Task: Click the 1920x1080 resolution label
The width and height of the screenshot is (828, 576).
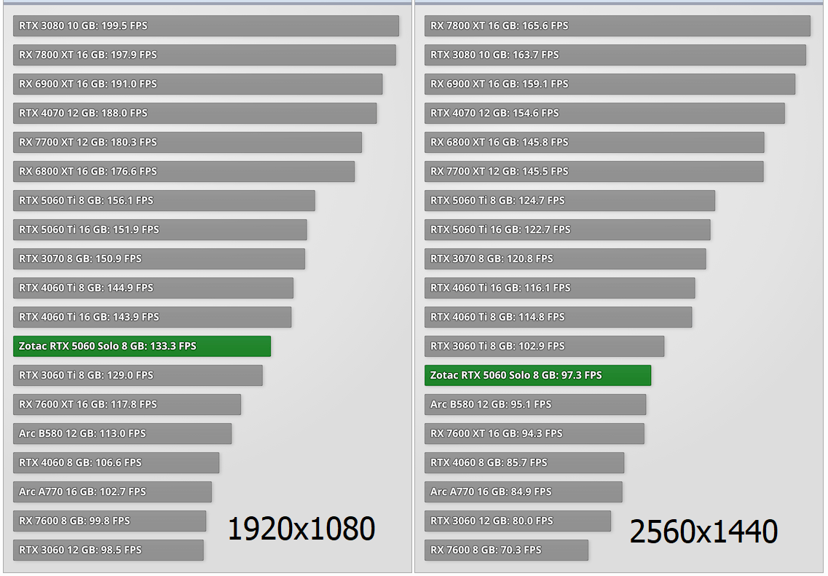Action: [301, 529]
